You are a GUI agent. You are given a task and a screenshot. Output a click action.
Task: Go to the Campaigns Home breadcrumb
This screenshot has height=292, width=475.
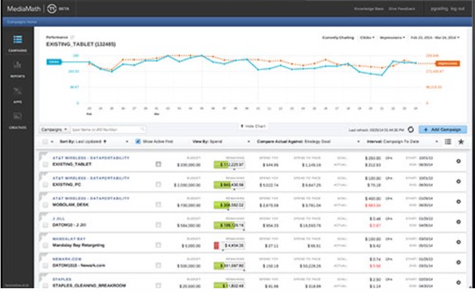pos(21,22)
